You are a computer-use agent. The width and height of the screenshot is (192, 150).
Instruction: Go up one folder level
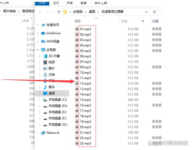click(59, 12)
